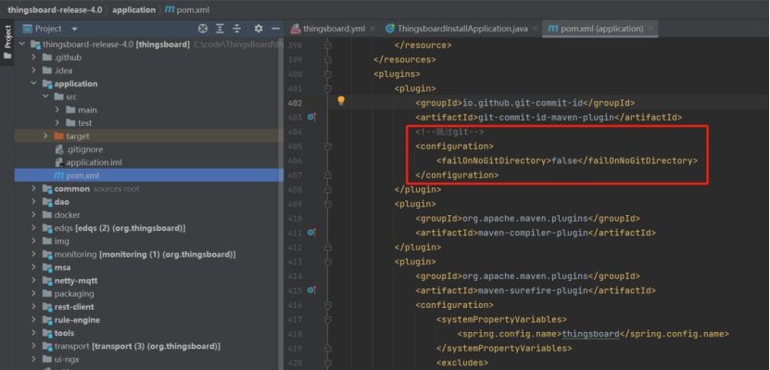The height and width of the screenshot is (370, 770).
Task: Click the gutter marker on line 415
Action: (311, 290)
